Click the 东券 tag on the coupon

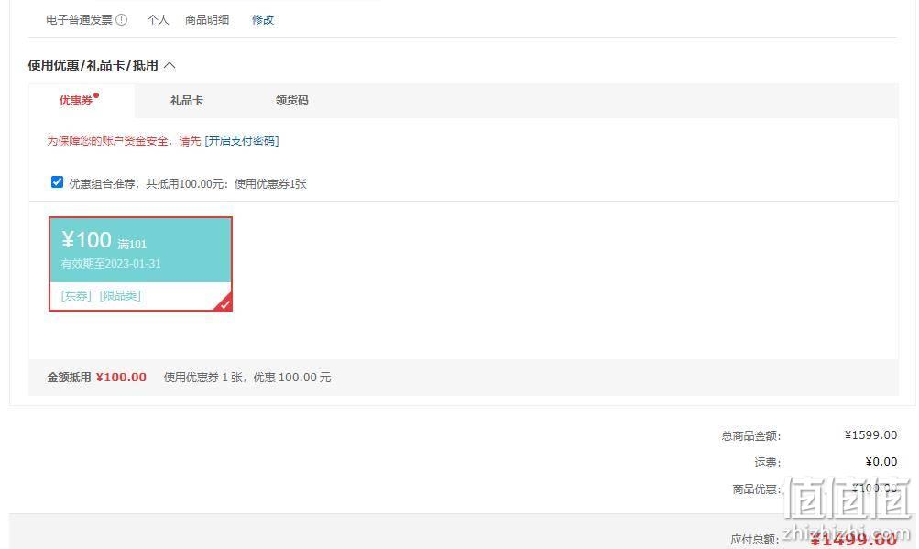click(76, 296)
